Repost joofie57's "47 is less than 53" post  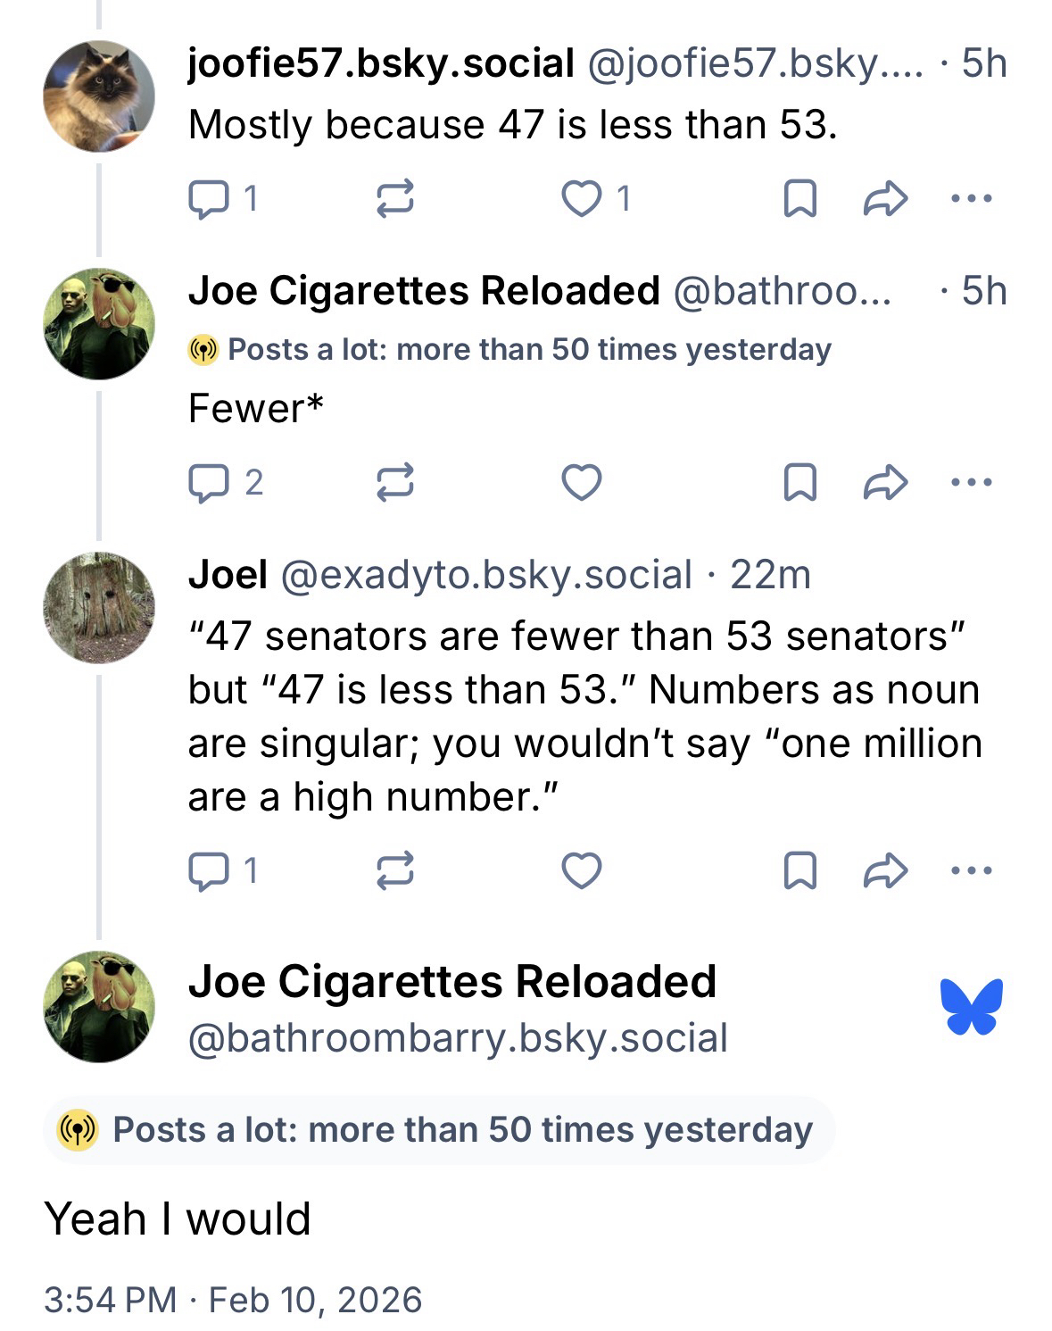coord(394,198)
